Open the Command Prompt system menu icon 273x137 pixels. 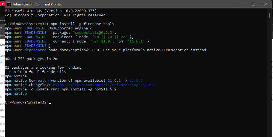[x=9, y=4]
